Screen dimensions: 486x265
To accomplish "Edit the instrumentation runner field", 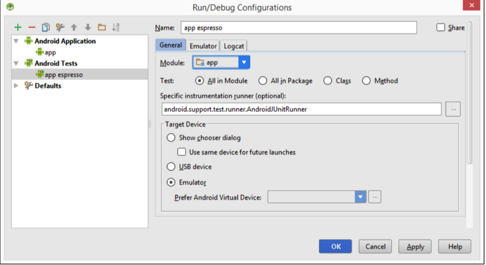I will (x=301, y=109).
